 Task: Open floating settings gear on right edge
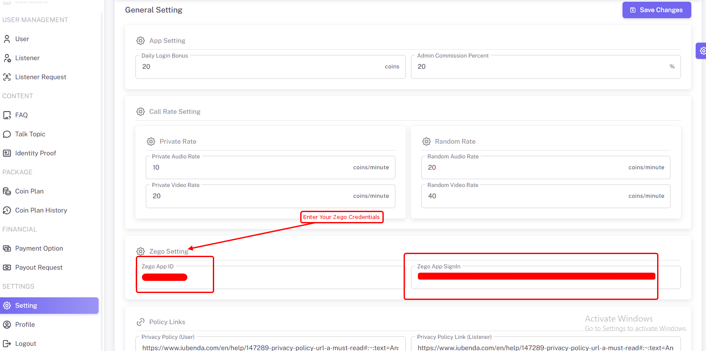(x=702, y=51)
